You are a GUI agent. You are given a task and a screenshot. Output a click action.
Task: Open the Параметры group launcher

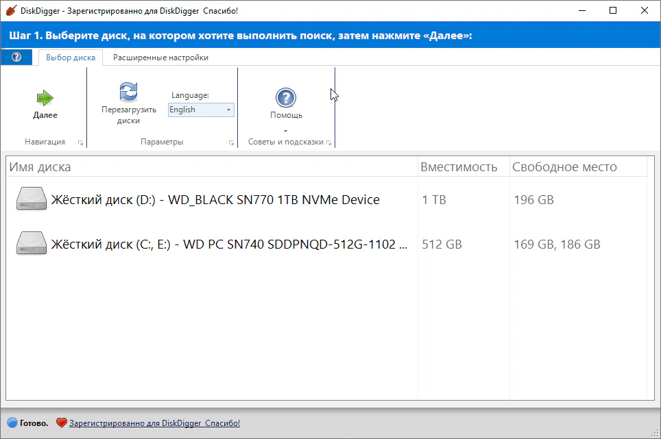click(x=230, y=143)
